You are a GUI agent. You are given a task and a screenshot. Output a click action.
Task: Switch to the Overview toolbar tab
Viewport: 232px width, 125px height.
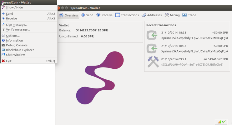pos(68,15)
